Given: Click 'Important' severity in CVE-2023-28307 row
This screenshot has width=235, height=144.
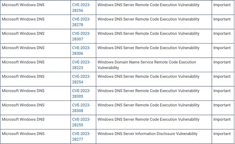Looking at the screenshot, I should [222, 33].
